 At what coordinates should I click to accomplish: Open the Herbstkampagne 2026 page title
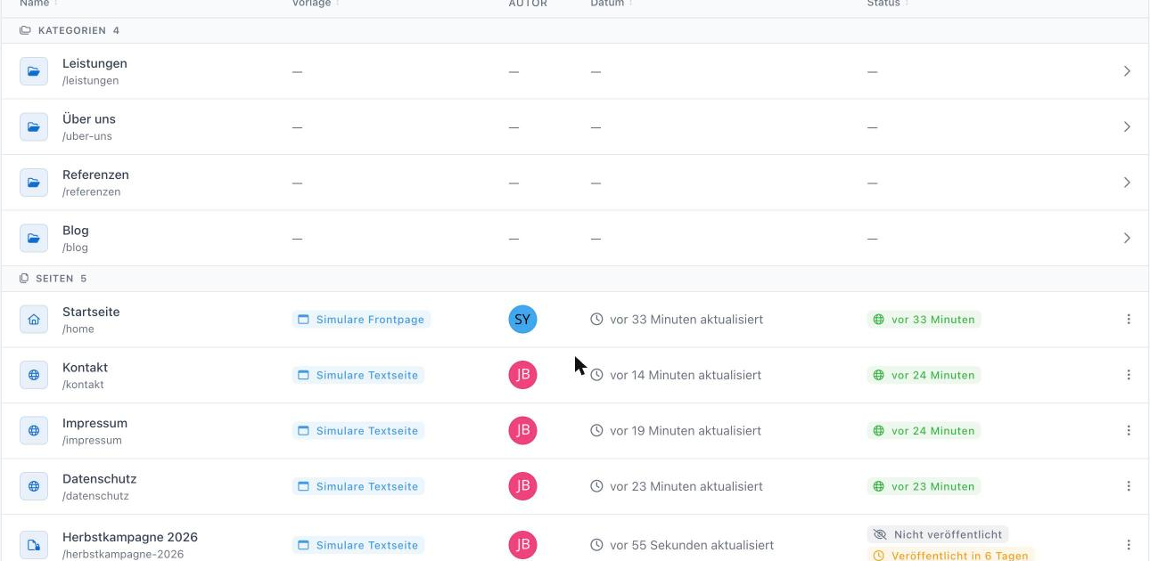(x=130, y=537)
